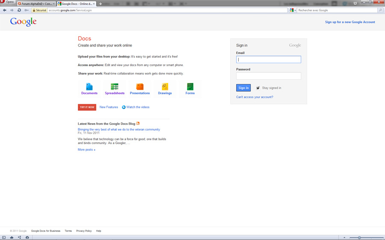Open the Spreadsheets link text

(115, 93)
